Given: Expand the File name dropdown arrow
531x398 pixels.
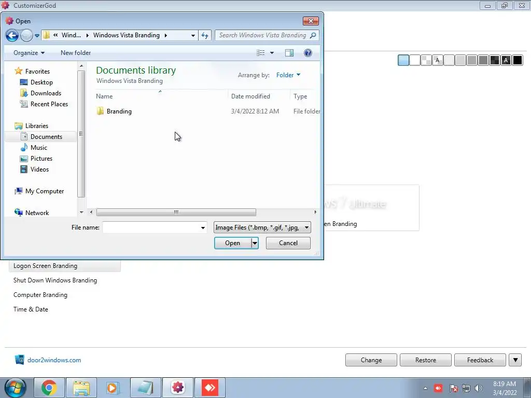Looking at the screenshot, I should tap(203, 228).
